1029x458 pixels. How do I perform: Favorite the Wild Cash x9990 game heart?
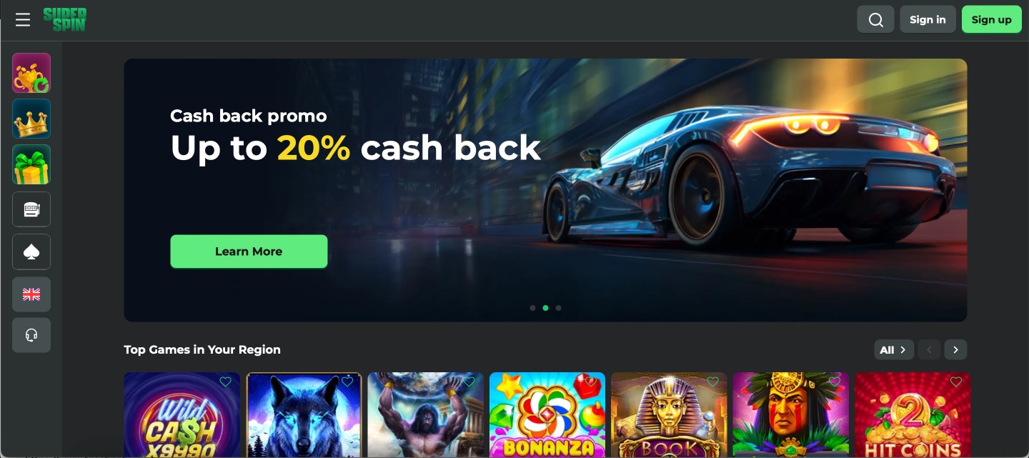(225, 382)
